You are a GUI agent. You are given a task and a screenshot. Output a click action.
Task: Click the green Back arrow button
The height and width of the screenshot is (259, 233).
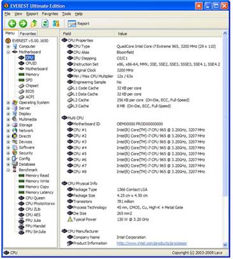tap(12, 24)
